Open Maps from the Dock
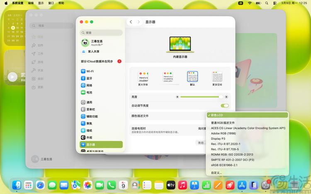The height and width of the screenshot is (194, 311). point(76,185)
